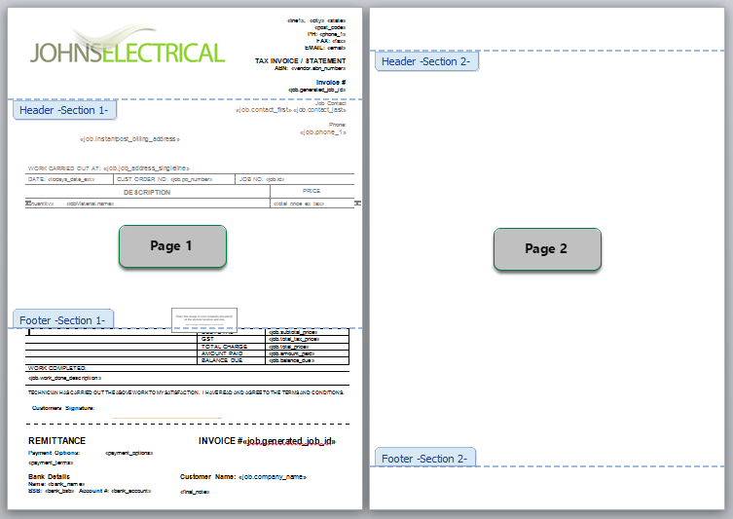Click the «job.contact_first» merge field
This screenshot has height=519, width=733.
[x=264, y=110]
